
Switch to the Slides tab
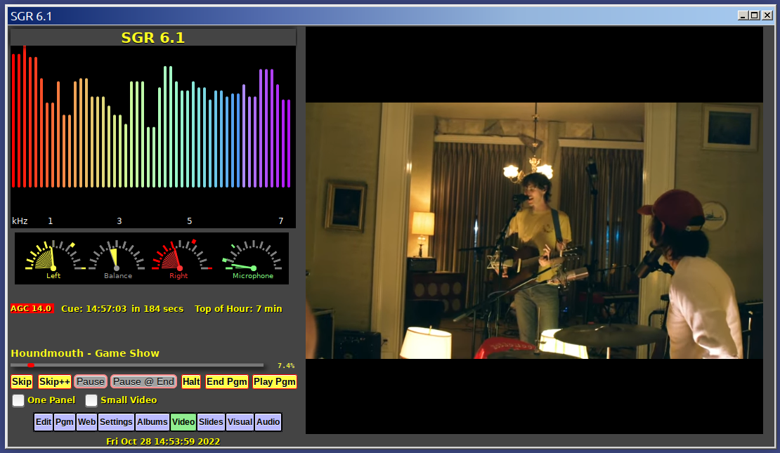[211, 422]
